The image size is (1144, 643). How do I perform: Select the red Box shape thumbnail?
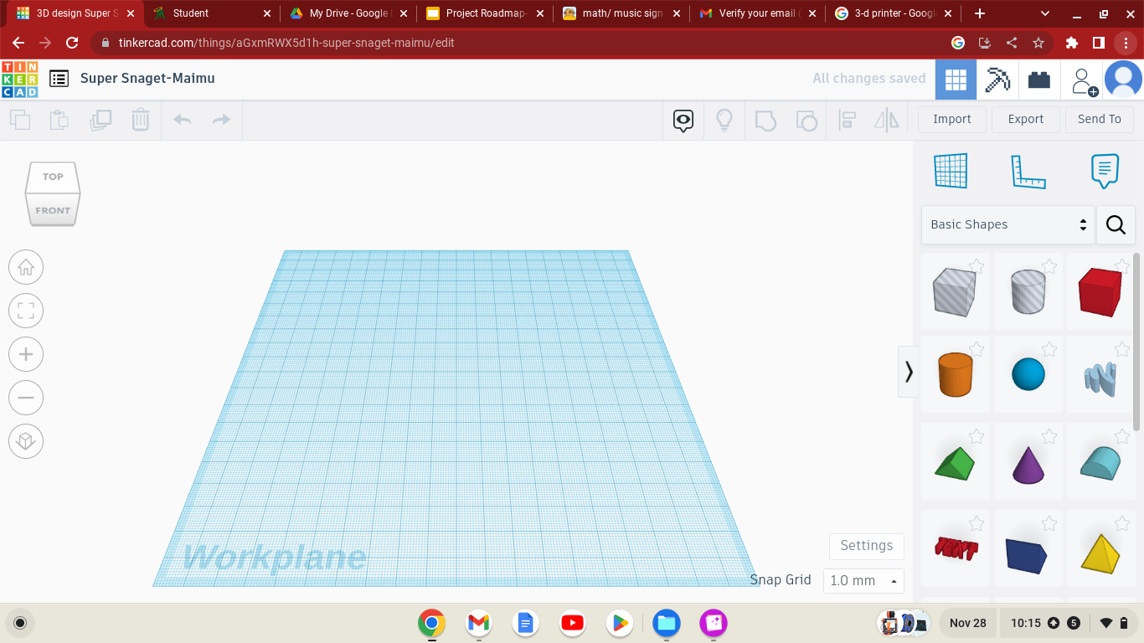pos(1100,291)
